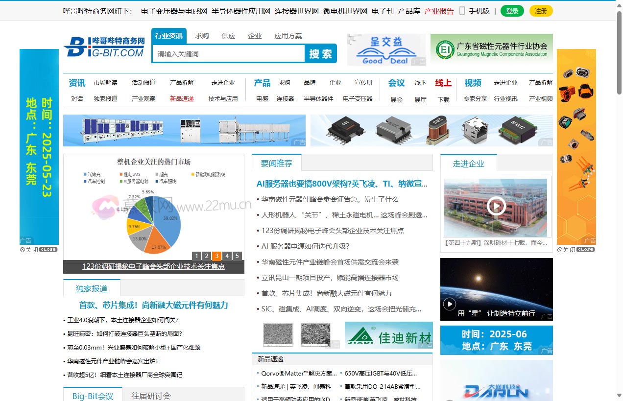Select the 供应 search tab

tap(228, 36)
